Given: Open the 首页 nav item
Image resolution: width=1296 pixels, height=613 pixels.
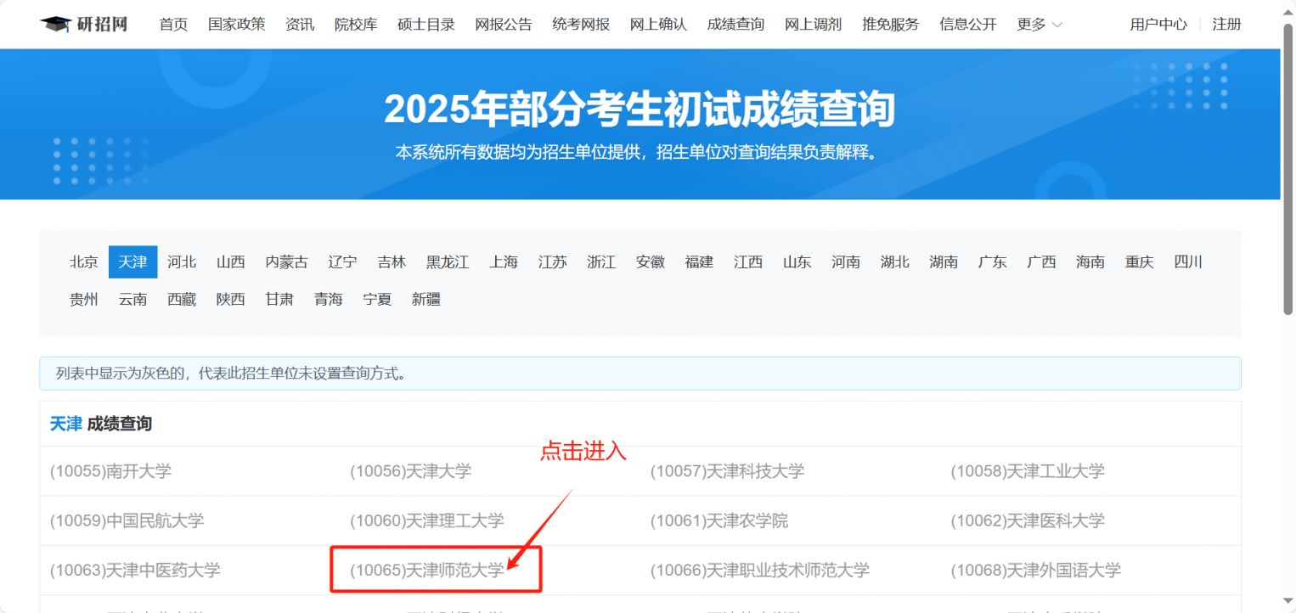Looking at the screenshot, I should pos(173,25).
